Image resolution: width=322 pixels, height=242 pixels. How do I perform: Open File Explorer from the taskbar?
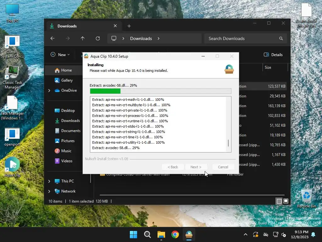pyautogui.click(x=161, y=234)
